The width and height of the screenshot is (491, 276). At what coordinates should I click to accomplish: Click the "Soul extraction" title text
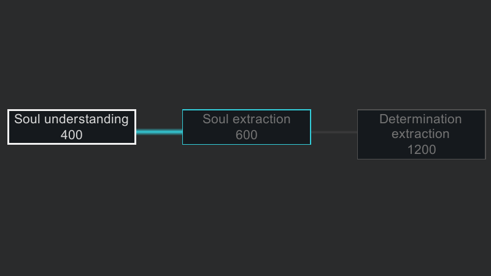(x=247, y=119)
